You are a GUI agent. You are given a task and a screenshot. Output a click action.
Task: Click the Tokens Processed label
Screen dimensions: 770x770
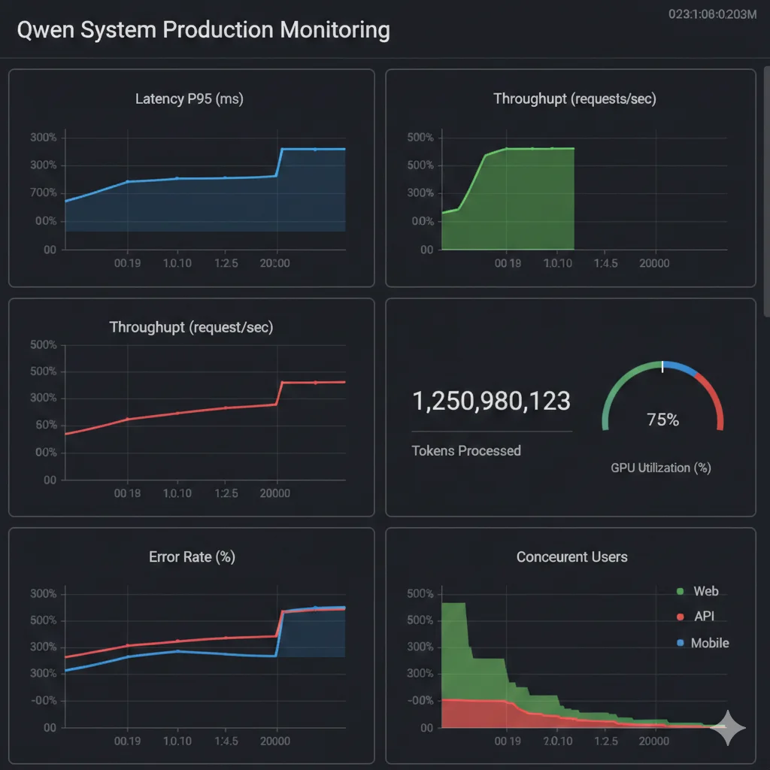(466, 451)
